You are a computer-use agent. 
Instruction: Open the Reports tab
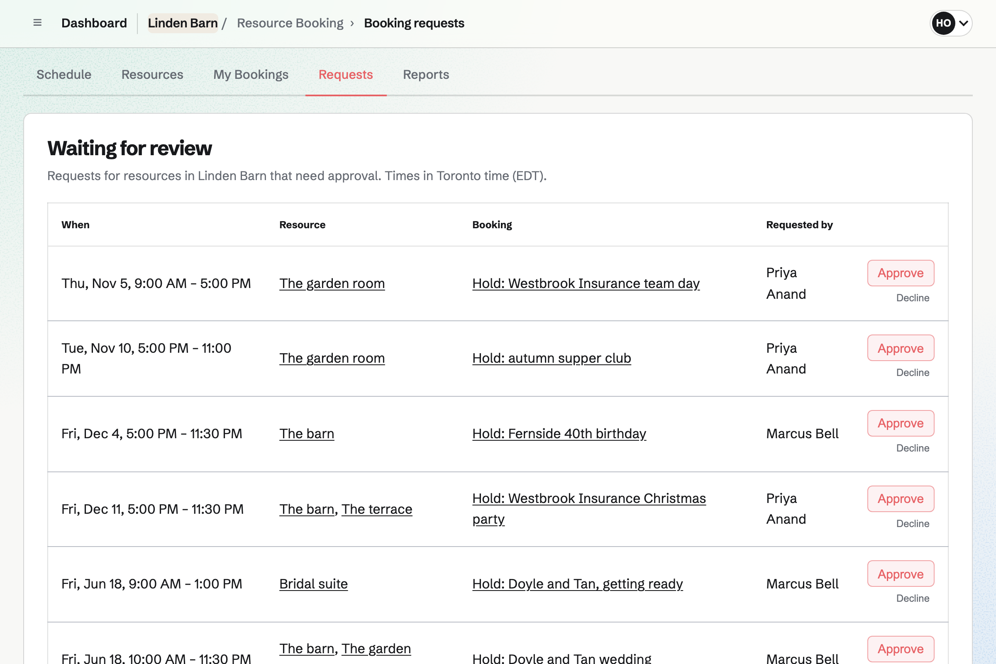[426, 75]
